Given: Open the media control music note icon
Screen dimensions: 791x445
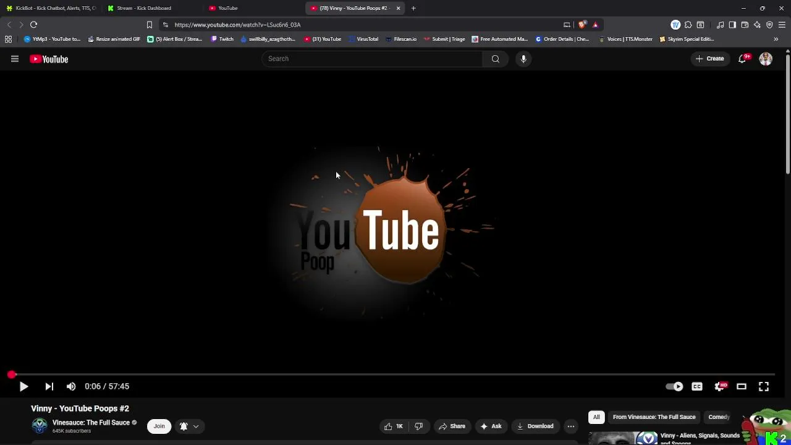Looking at the screenshot, I should coord(720,25).
